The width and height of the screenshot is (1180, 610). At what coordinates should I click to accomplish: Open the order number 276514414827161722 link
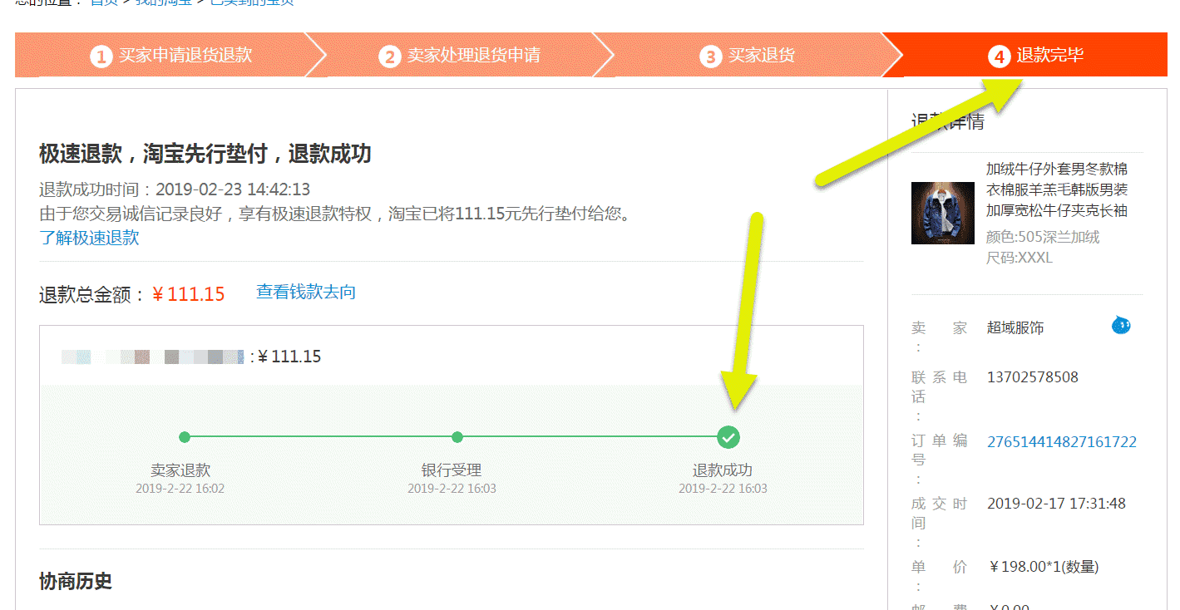click(1062, 442)
